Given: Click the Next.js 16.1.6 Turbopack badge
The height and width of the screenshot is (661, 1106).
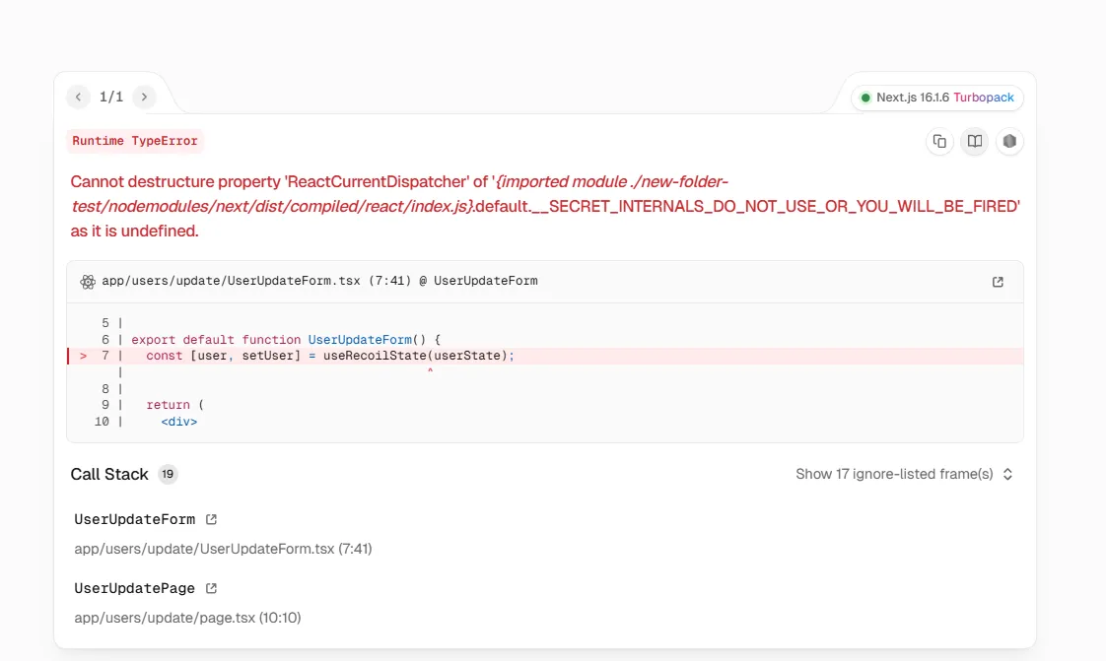Looking at the screenshot, I should 937,98.
